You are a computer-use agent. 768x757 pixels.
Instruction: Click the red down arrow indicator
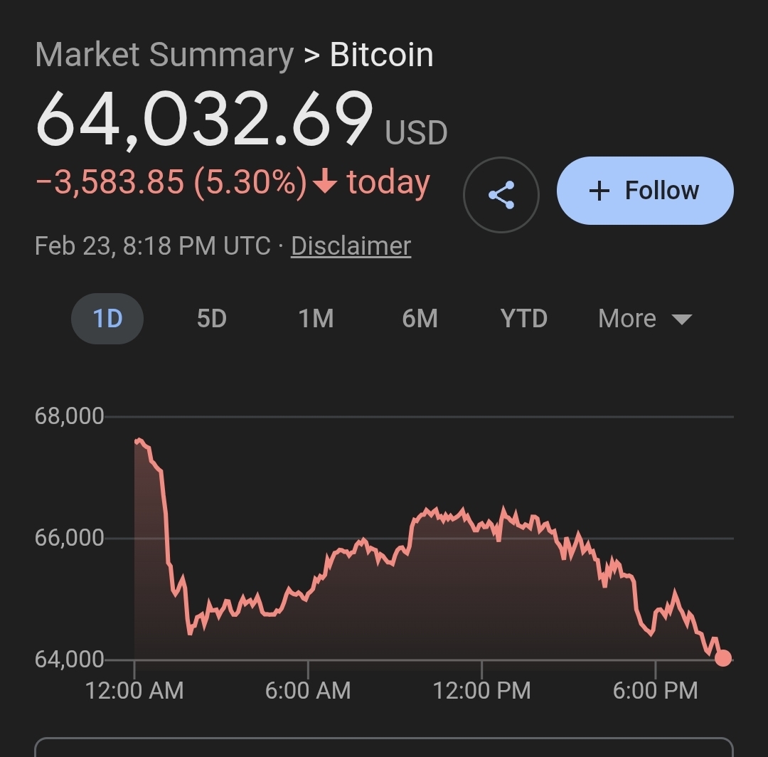click(324, 181)
